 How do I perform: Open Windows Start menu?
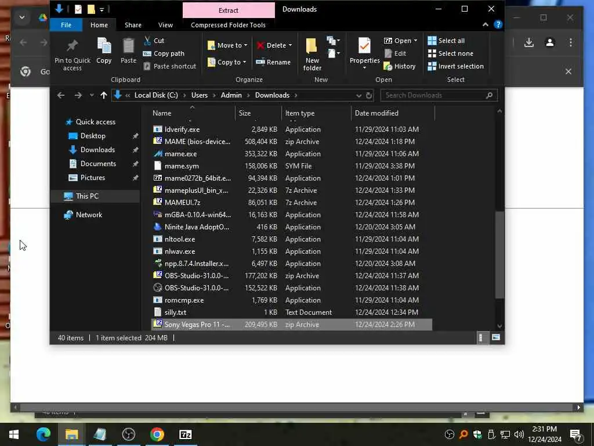pyautogui.click(x=14, y=434)
